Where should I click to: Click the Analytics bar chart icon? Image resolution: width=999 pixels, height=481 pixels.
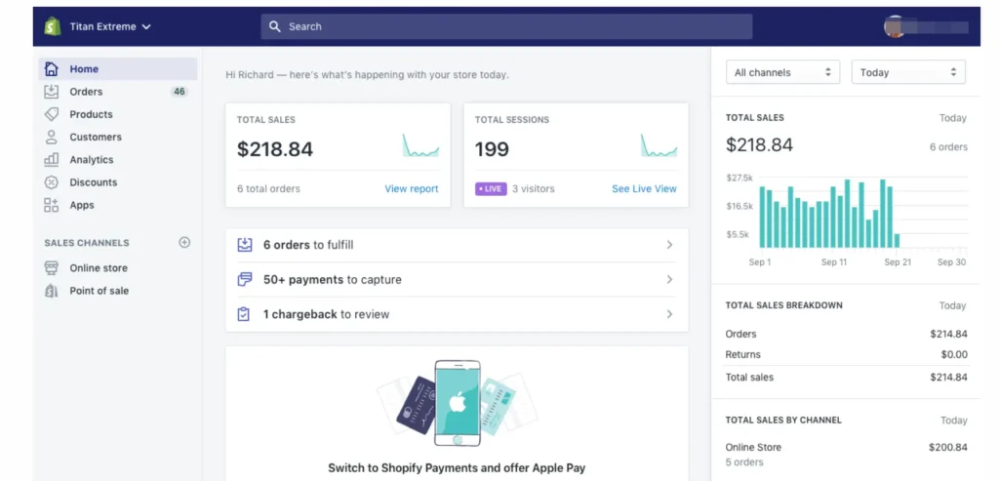51,159
